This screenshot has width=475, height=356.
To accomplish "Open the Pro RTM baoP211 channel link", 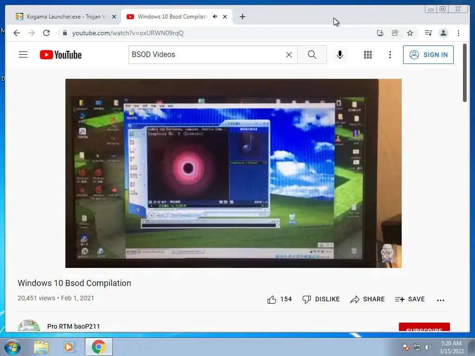I will pyautogui.click(x=73, y=326).
